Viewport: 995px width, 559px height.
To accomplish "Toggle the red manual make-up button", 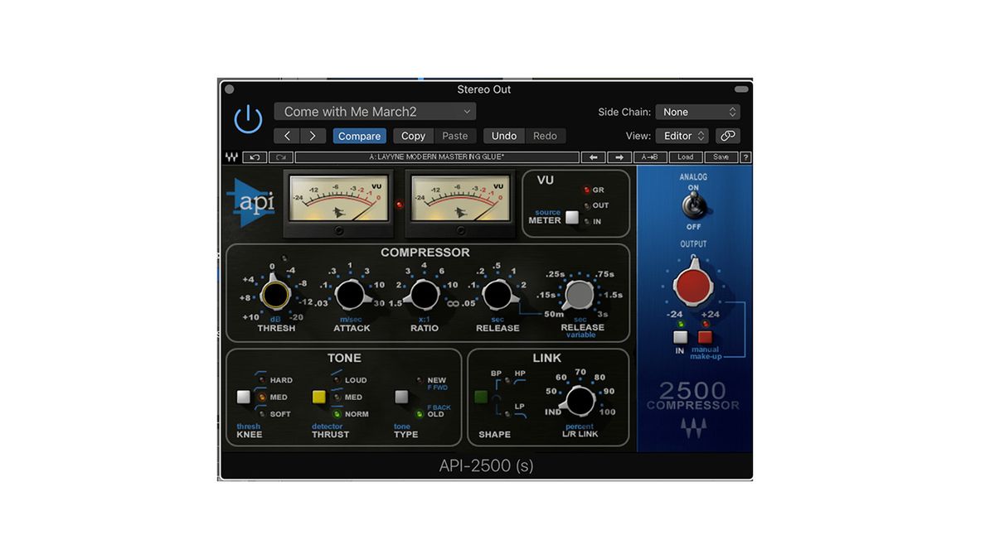I will coord(705,337).
